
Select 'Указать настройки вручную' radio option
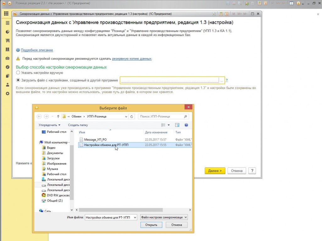[x=18, y=73]
